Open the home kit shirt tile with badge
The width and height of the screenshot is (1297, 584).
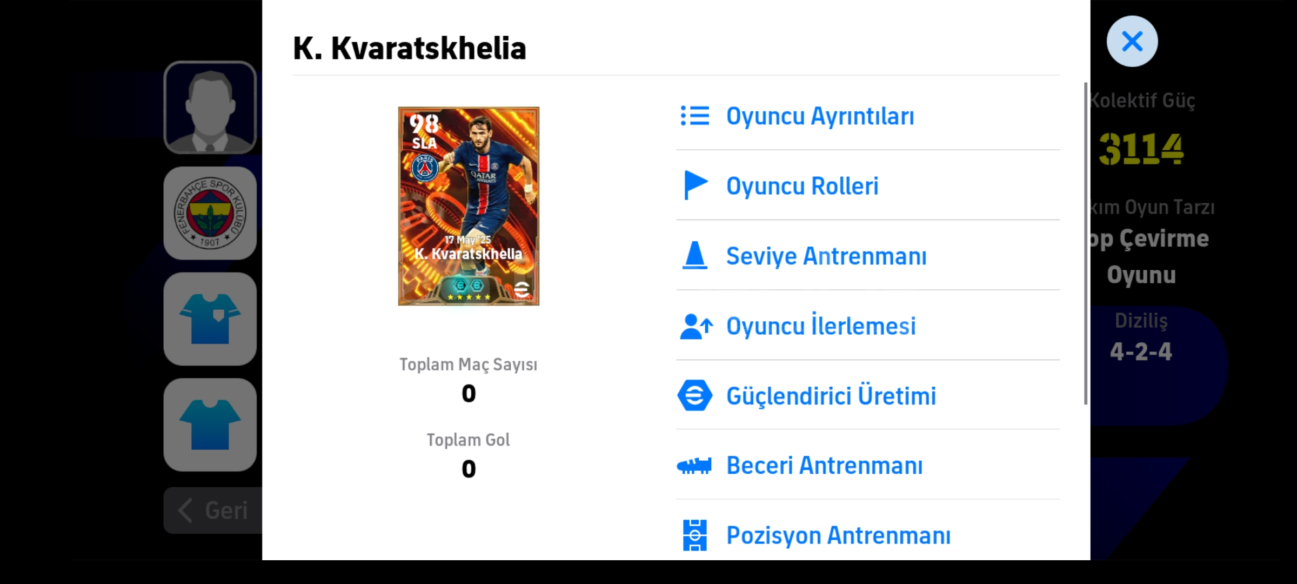pos(210,319)
